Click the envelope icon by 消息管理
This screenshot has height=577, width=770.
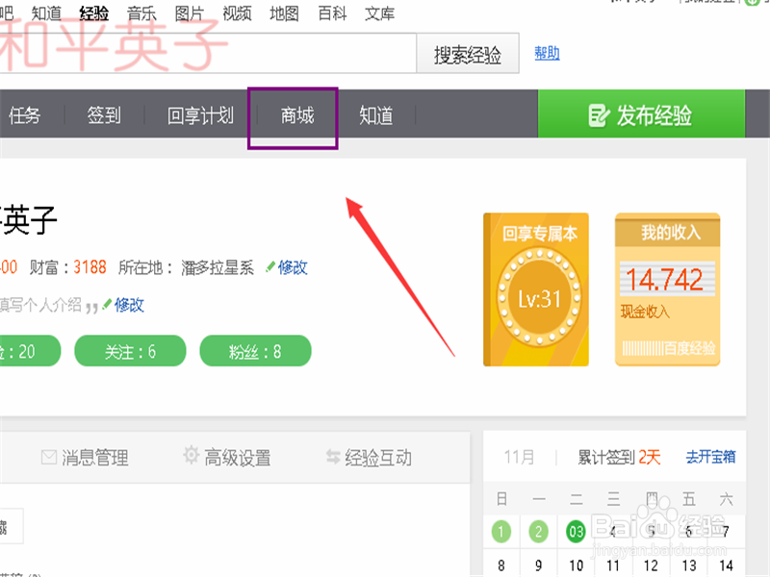click(49, 458)
